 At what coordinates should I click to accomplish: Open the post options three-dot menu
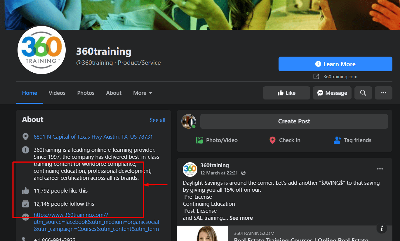(380, 169)
